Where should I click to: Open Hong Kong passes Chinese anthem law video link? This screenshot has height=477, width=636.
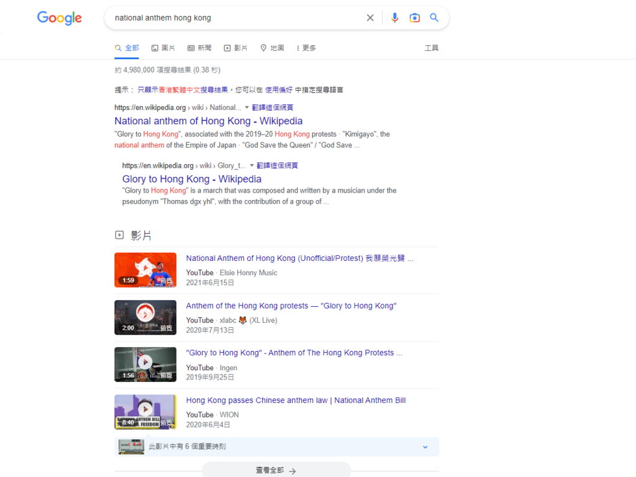(x=296, y=401)
